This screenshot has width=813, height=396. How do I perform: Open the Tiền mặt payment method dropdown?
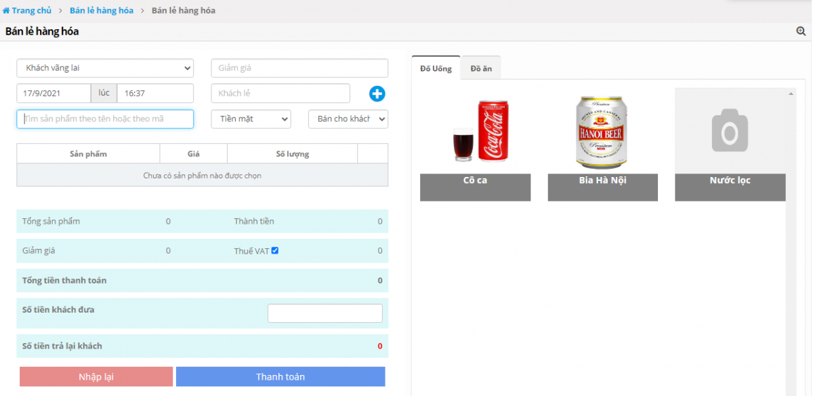251,119
